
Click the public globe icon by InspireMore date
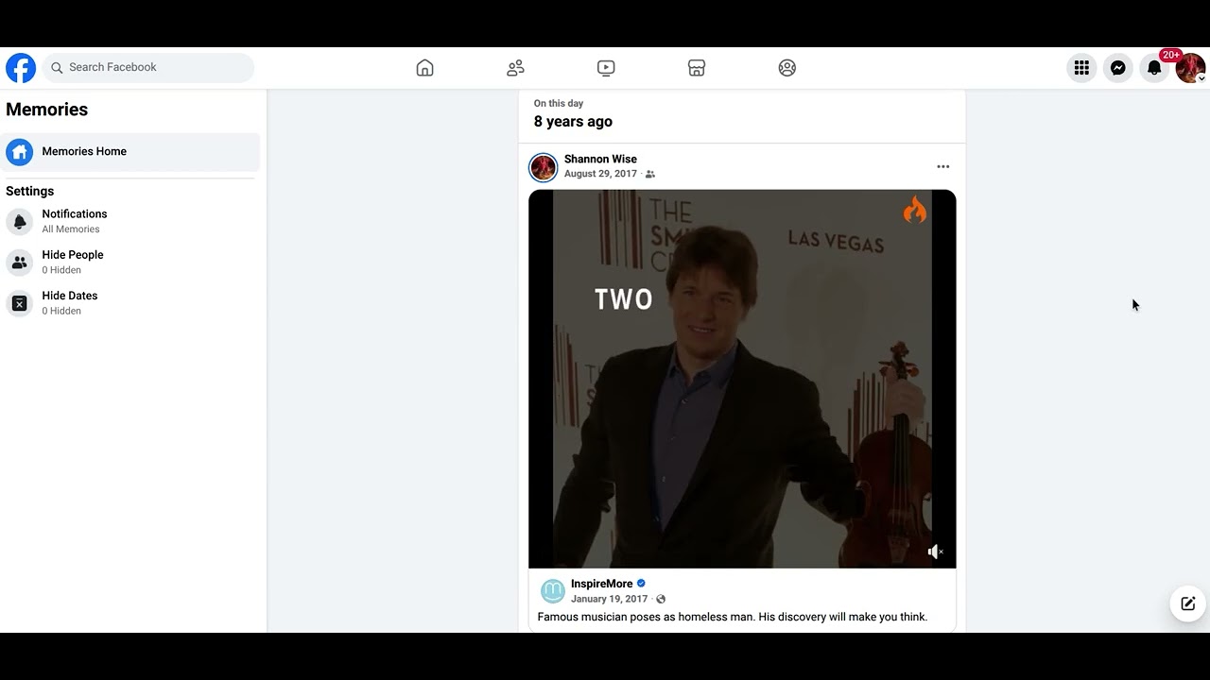661,599
